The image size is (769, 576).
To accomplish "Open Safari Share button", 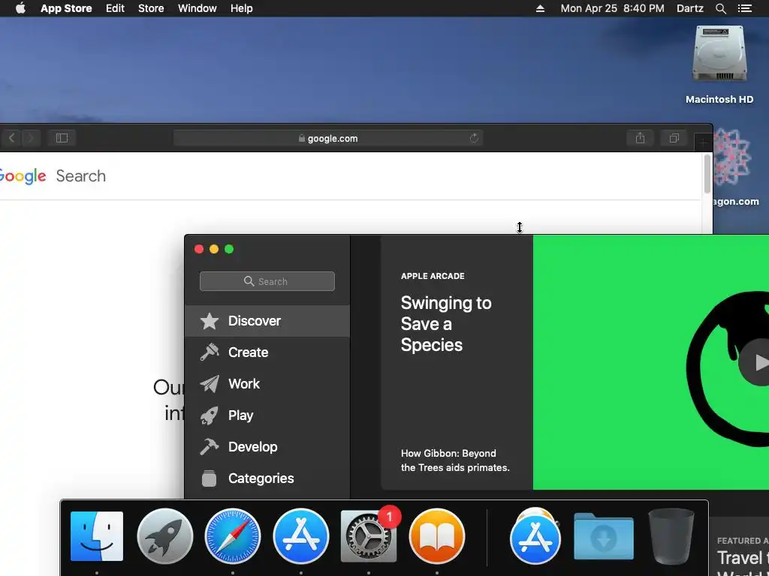I will point(640,138).
